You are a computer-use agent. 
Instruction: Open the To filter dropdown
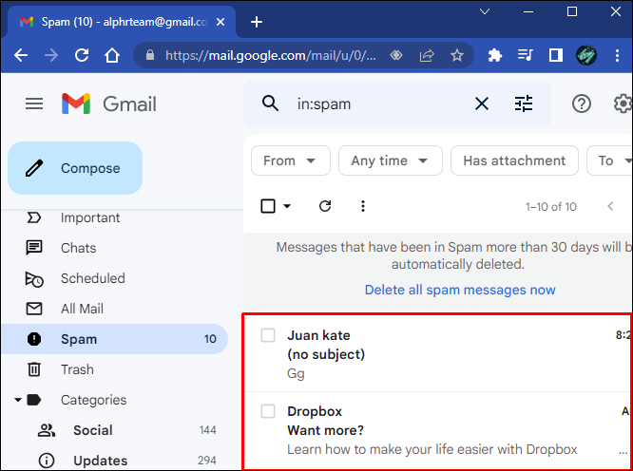click(x=609, y=160)
